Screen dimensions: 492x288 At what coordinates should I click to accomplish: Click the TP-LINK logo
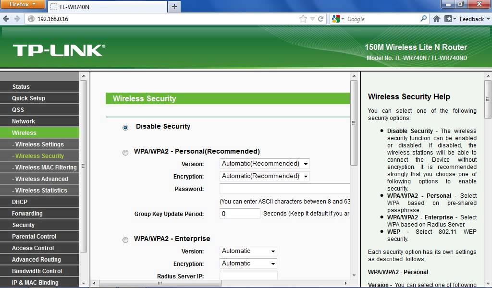[59, 50]
